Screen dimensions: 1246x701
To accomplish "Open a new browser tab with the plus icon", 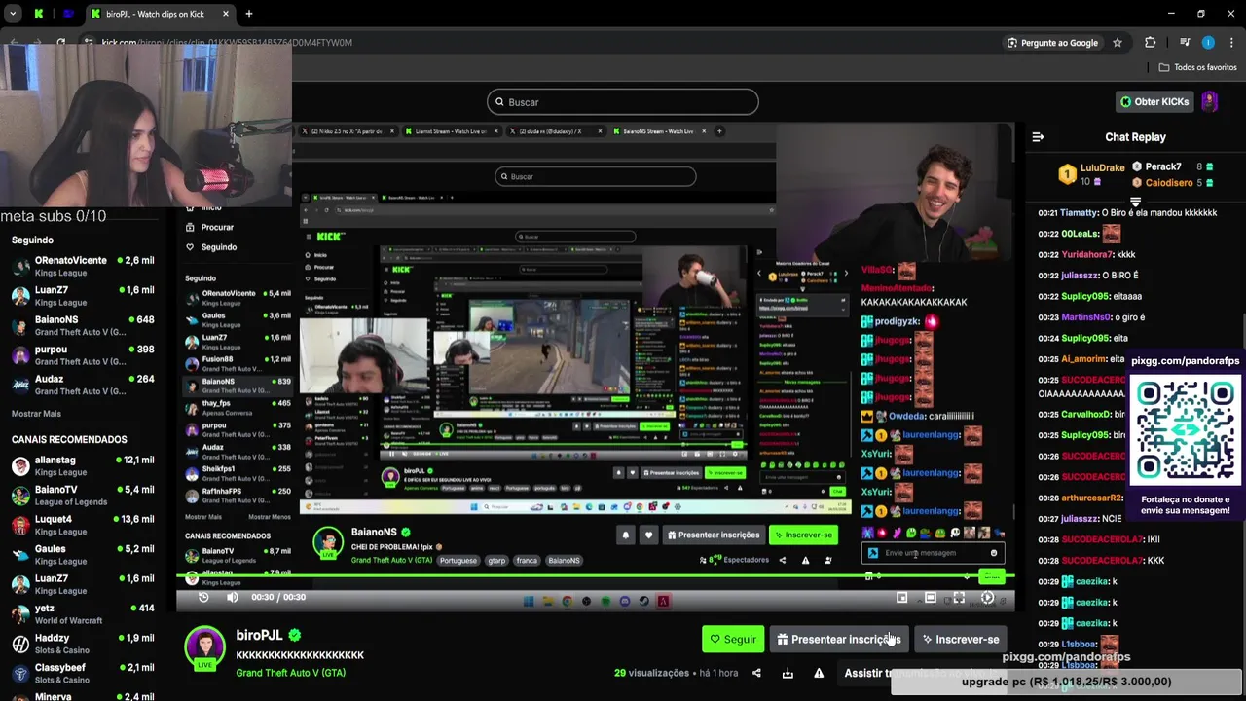I will 249,14.
